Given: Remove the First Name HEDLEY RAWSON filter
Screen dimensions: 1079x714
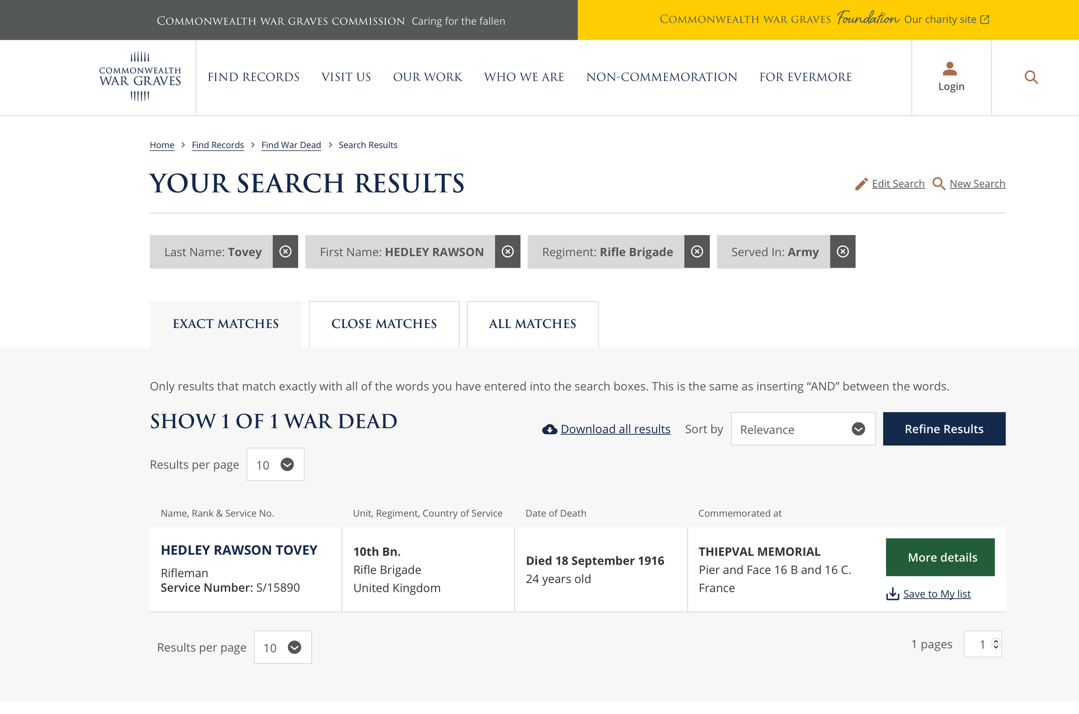Looking at the screenshot, I should 508,252.
